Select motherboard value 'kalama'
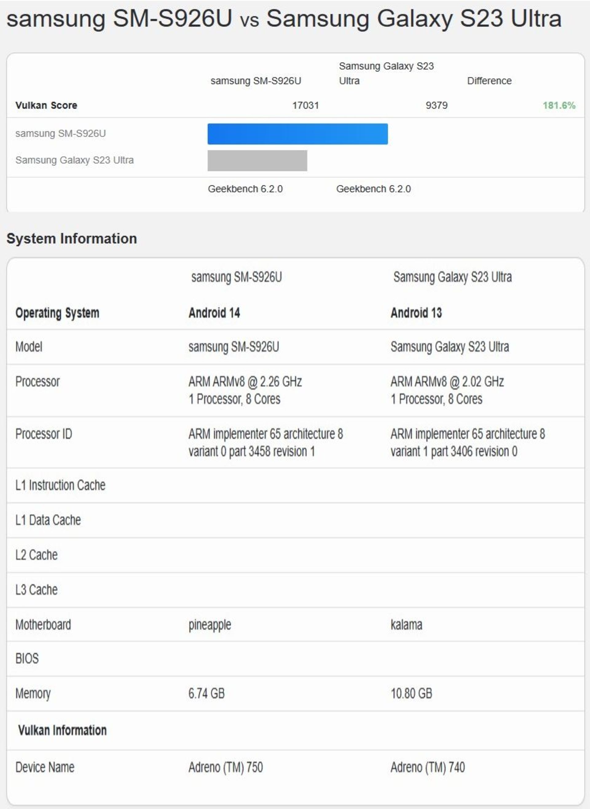The width and height of the screenshot is (590, 809). [407, 625]
